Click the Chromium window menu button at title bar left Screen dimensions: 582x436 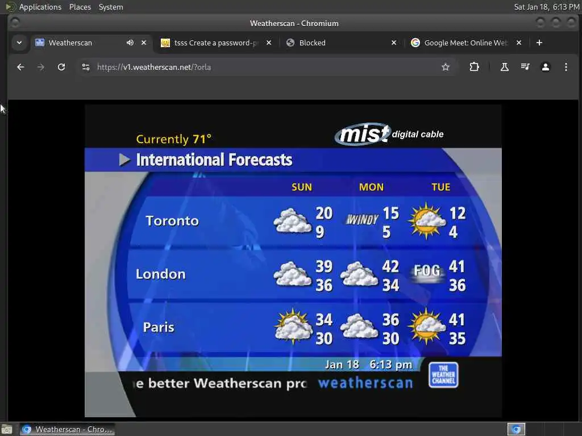[15, 23]
